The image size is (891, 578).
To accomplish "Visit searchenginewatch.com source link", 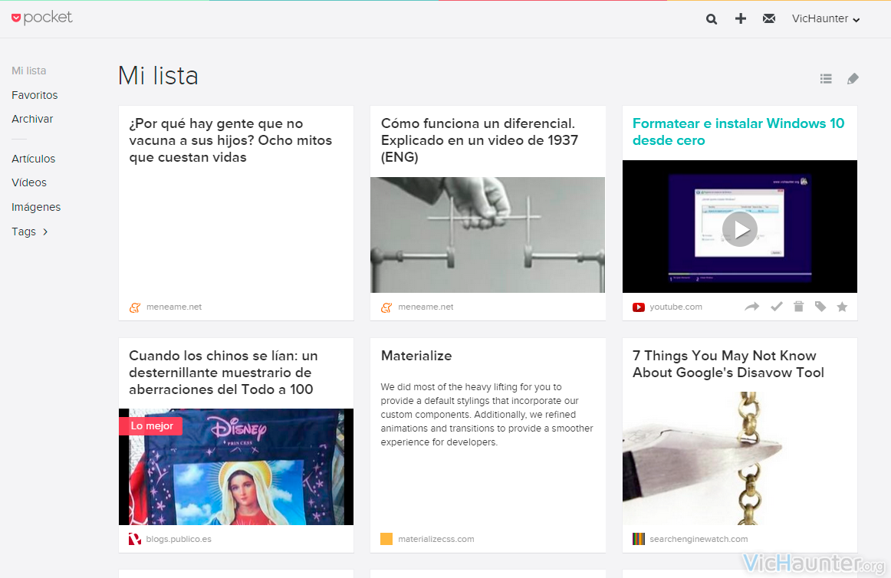I will (x=699, y=539).
